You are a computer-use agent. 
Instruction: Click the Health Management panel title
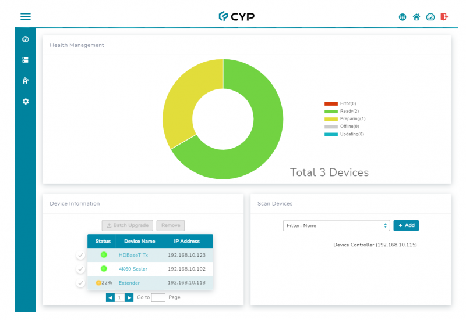coord(77,45)
